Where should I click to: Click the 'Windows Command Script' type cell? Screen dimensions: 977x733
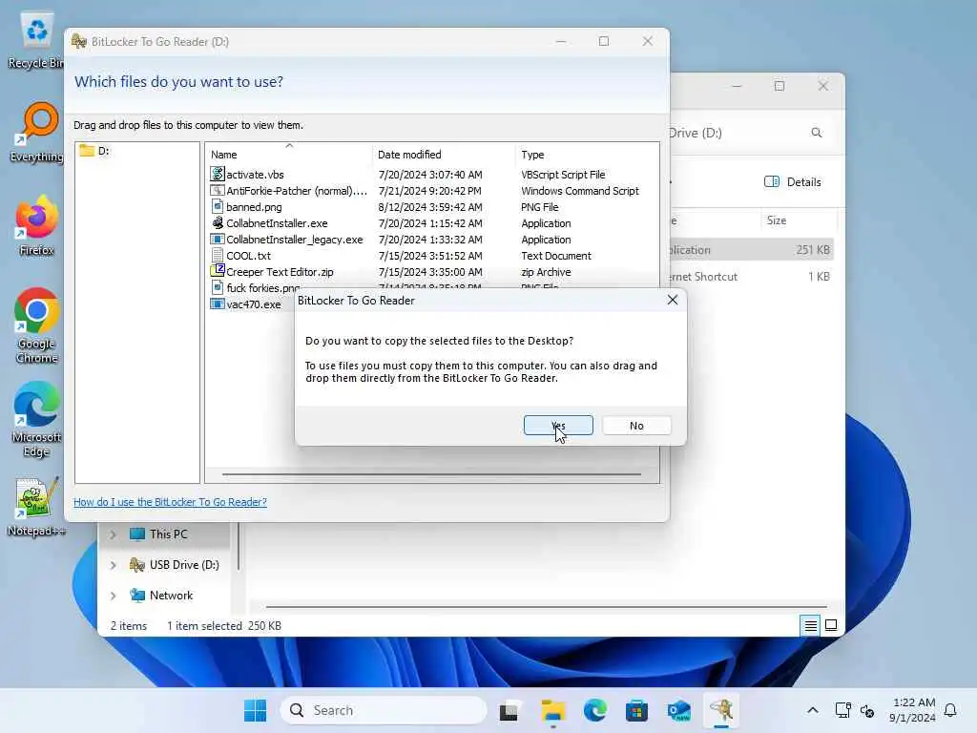[x=579, y=191]
